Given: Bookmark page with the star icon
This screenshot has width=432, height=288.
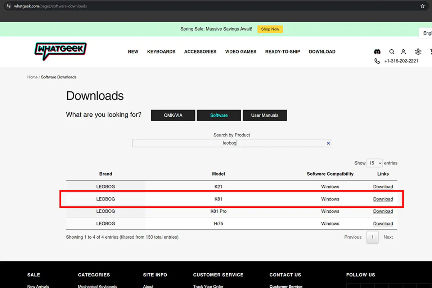Looking at the screenshot, I should [x=423, y=6].
